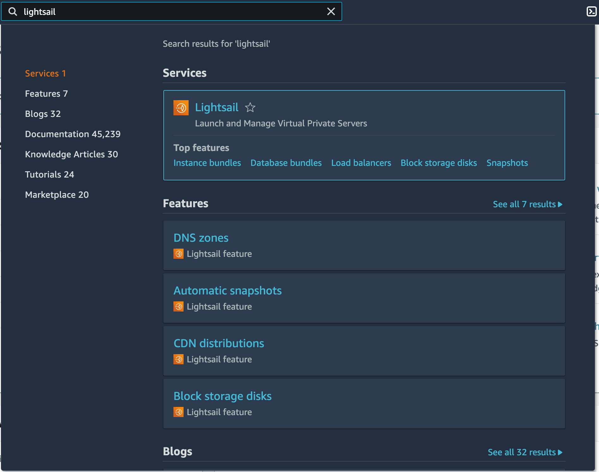Select the Knowledge Articles 30 filter
Screen dimensions: 599x472
[x=71, y=154]
